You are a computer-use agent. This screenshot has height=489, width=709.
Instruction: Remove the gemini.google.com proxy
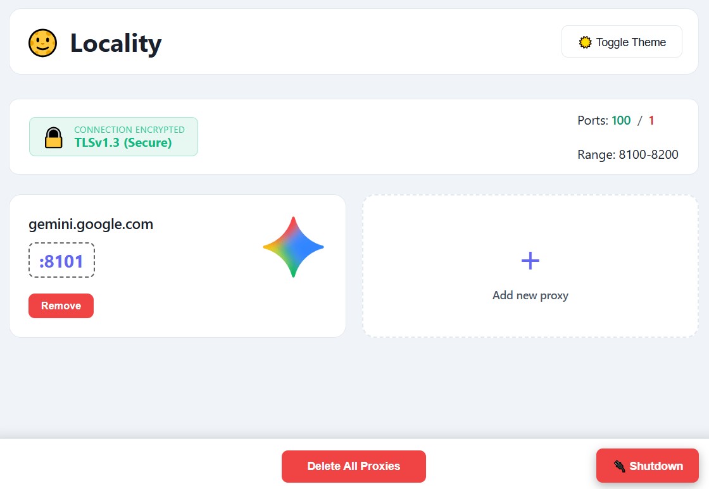(61, 306)
